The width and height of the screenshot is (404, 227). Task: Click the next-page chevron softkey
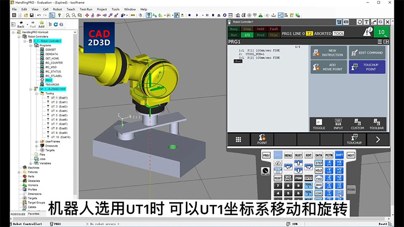378,139
